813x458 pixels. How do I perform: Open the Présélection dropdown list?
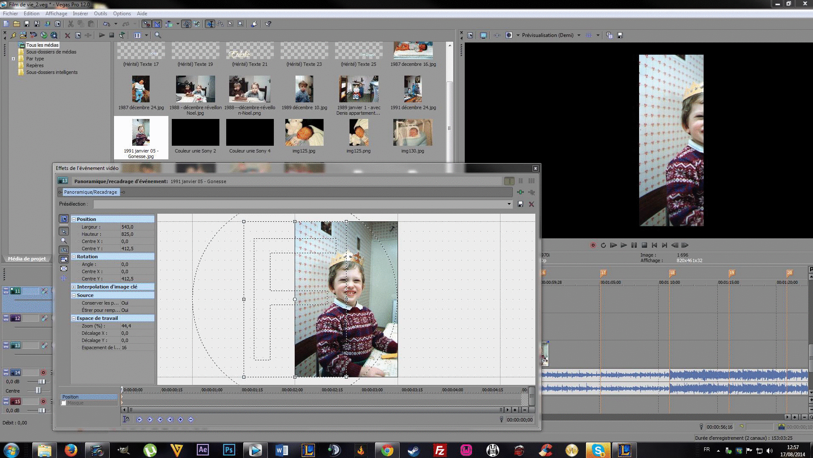(509, 204)
